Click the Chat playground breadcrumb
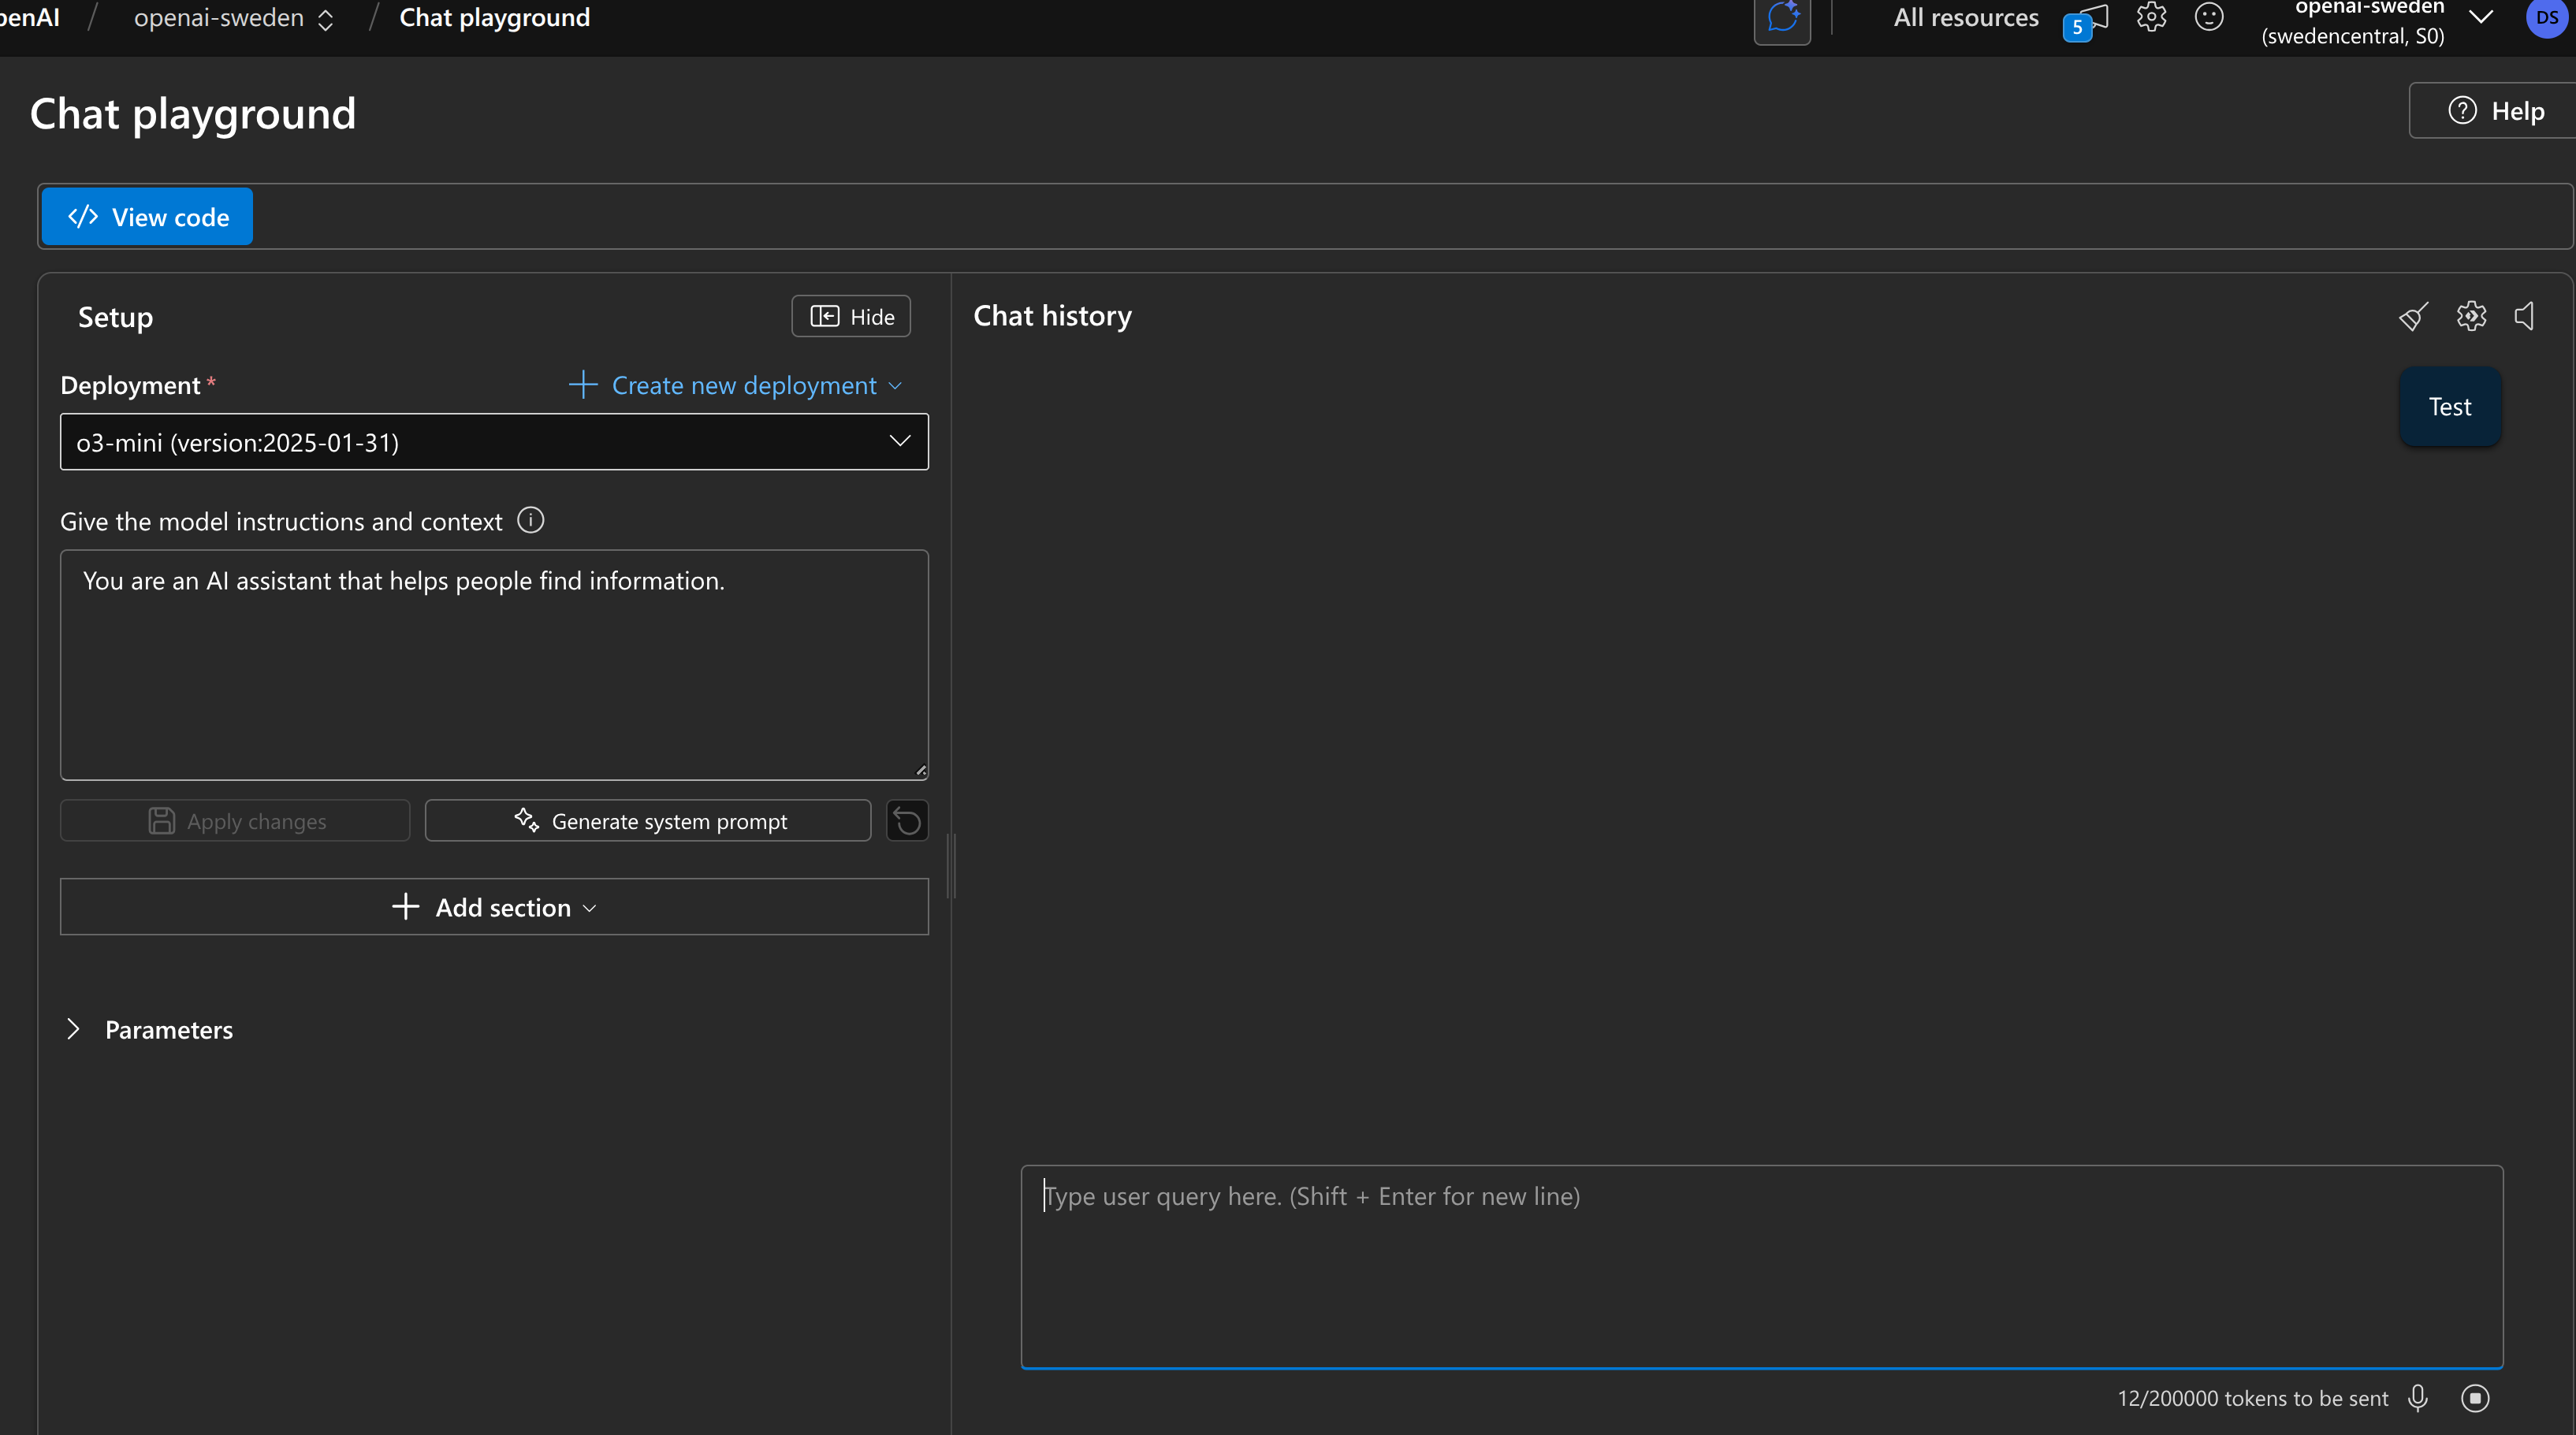Viewport: 2576px width, 1435px height. (495, 18)
